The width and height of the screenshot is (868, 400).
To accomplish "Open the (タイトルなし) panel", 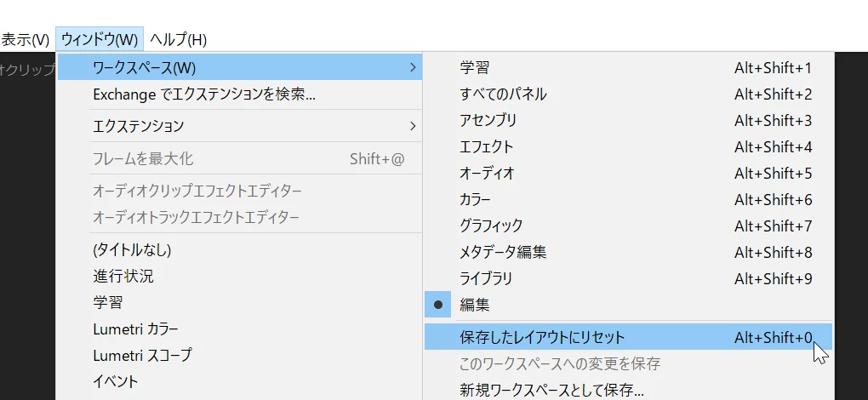I will point(240,250).
